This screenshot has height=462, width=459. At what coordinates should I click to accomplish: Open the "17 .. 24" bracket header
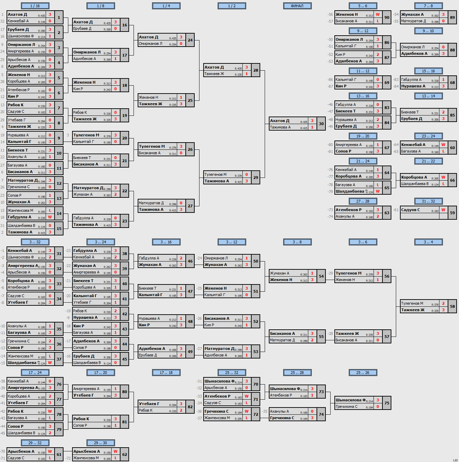[x=35, y=373]
